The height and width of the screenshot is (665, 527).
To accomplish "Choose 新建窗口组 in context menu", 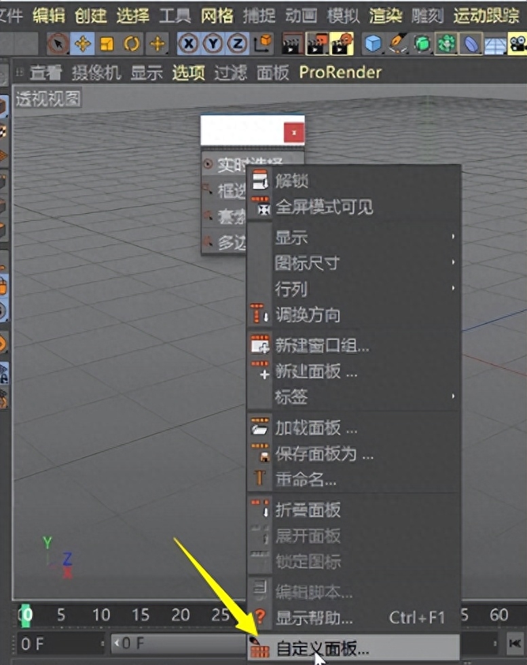I will 354,345.
